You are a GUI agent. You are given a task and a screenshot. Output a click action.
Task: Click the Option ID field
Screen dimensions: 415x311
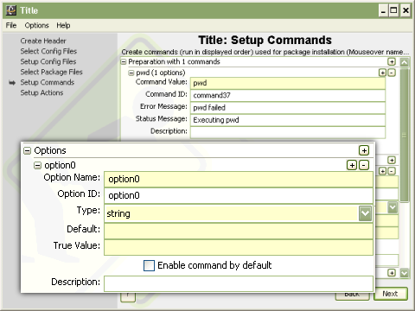tap(239, 195)
